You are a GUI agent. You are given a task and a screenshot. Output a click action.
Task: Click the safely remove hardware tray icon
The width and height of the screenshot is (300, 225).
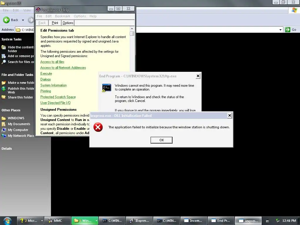(x=278, y=221)
